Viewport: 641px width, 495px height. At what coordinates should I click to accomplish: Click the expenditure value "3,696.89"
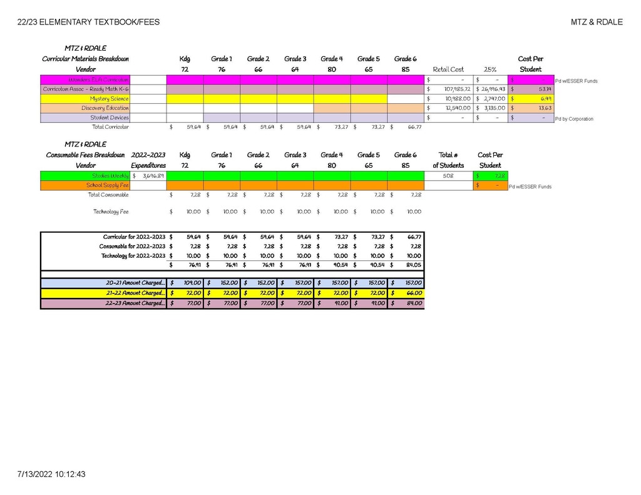coord(153,176)
